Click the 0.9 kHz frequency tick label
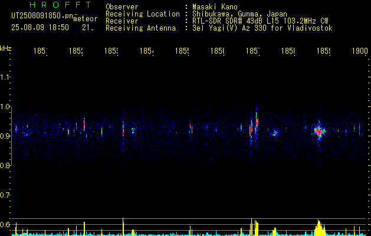The width and height of the screenshot is (371, 236). point(5,136)
